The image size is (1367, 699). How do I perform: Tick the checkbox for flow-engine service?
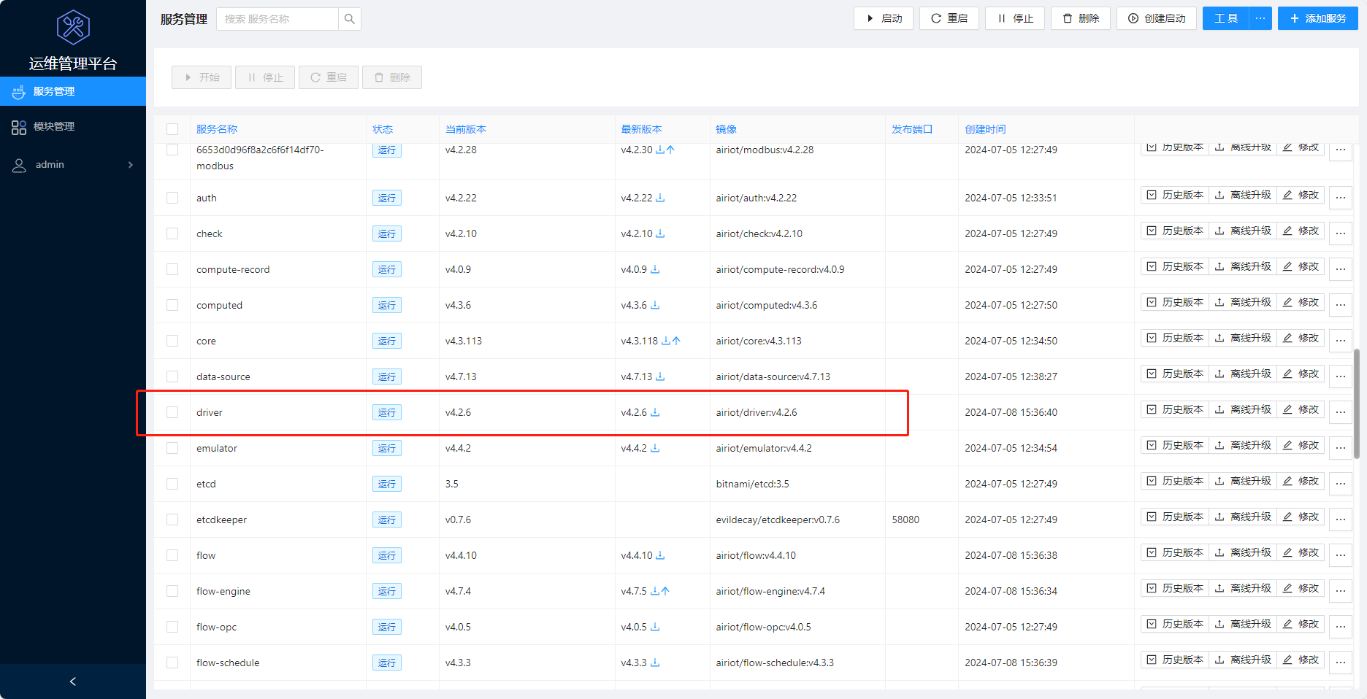[172, 591]
